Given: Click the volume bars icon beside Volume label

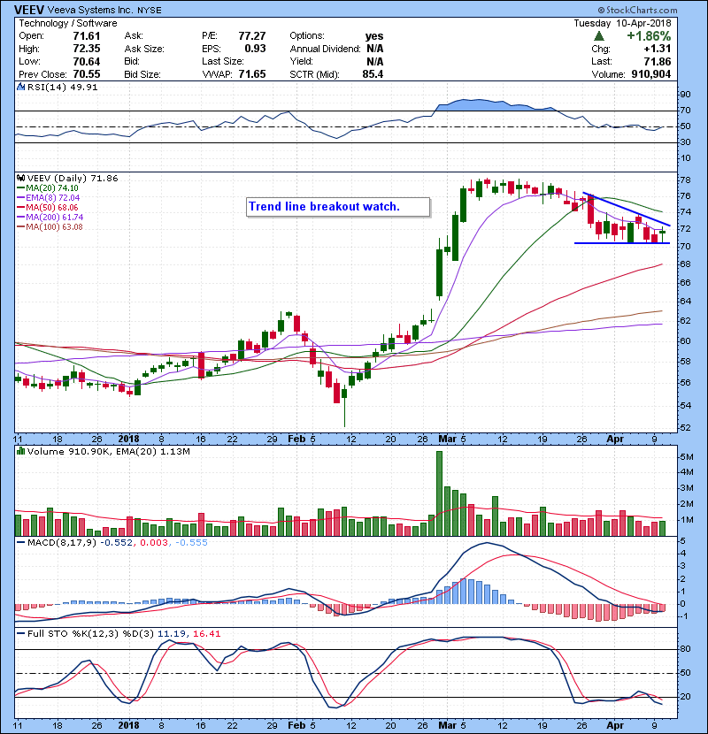Looking at the screenshot, I should point(21,451).
